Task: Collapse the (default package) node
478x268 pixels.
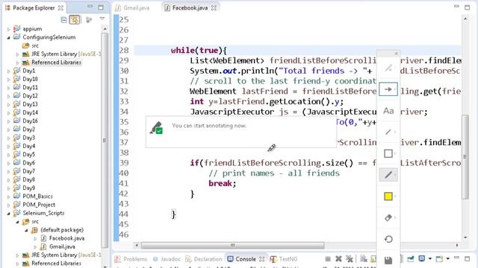Action: [26, 230]
